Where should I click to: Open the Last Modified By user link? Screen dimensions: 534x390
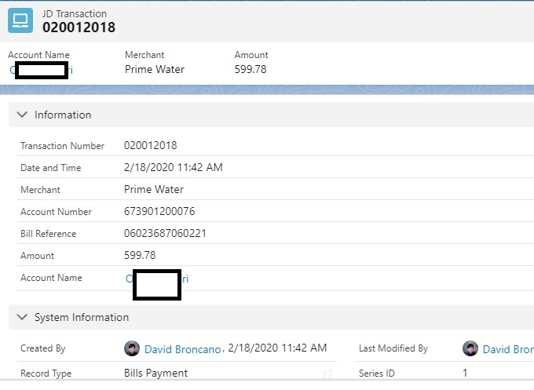[507, 349]
